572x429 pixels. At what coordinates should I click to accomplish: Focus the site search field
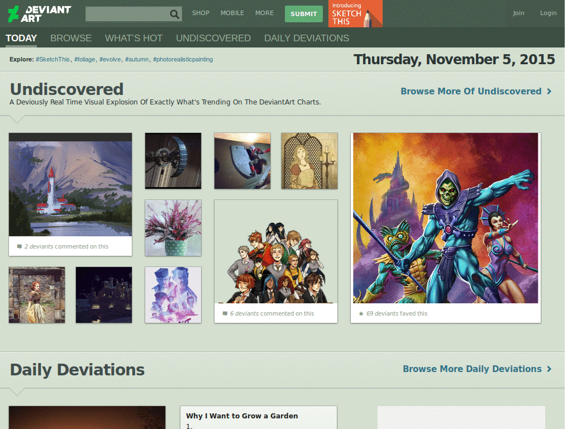click(134, 14)
